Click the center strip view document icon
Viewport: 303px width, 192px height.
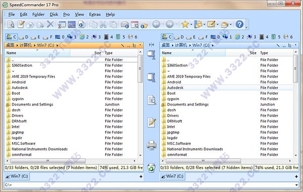(151, 100)
